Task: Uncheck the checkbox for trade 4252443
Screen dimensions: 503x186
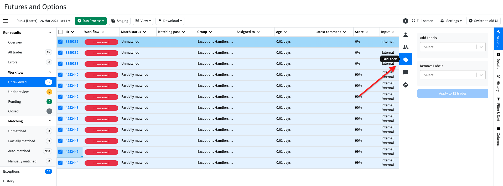Action: [x=60, y=108]
